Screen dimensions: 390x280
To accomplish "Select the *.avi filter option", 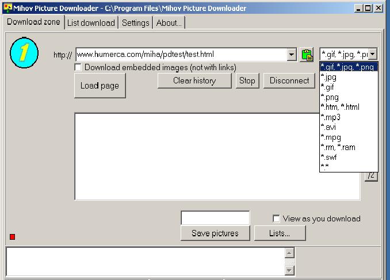I will click(349, 127).
